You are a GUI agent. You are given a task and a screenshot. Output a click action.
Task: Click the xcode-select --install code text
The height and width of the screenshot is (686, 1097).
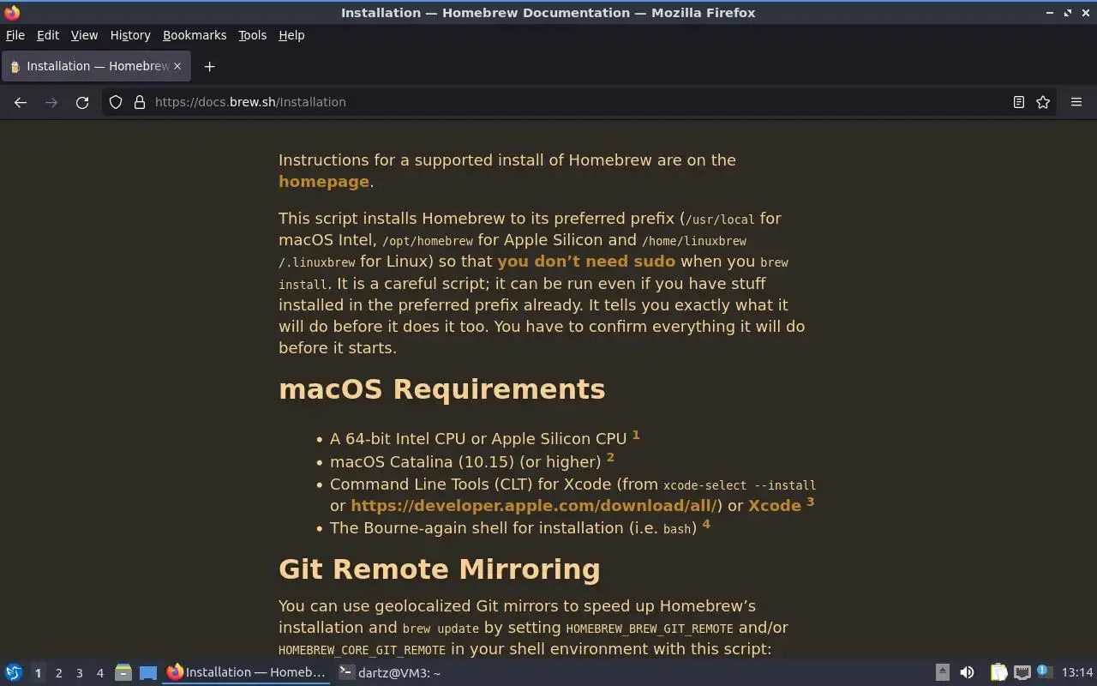740,485
